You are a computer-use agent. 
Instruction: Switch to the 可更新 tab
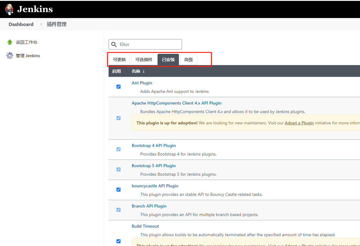click(x=119, y=60)
